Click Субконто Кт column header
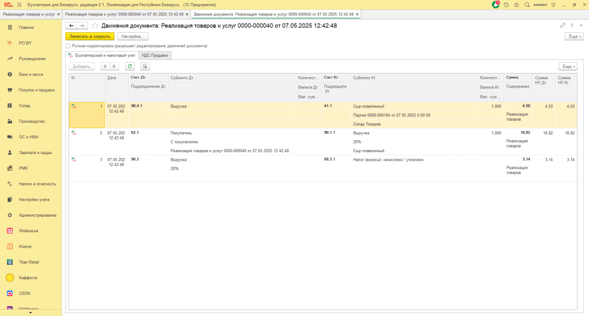Viewport: 589px width, 316px height. [x=414, y=78]
